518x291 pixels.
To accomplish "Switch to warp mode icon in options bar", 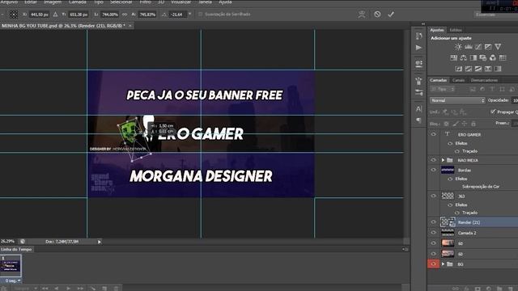I will (x=362, y=15).
